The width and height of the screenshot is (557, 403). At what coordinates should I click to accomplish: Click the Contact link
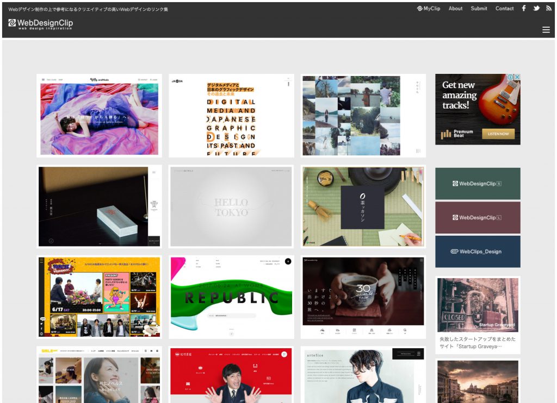504,8
